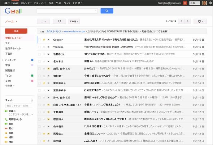Refresh the inbox with the reload icon

(59, 21)
